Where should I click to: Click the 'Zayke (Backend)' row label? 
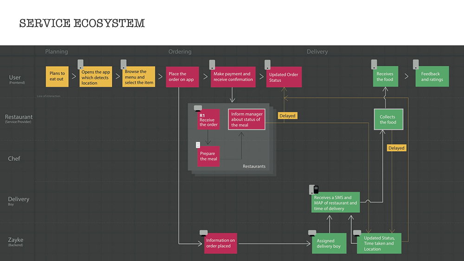tap(15, 241)
